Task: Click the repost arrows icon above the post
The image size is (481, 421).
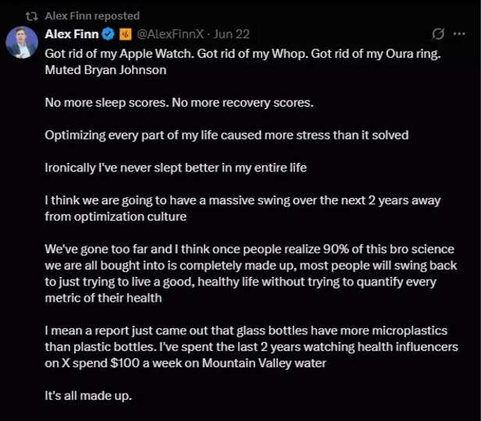Action: pos(30,16)
